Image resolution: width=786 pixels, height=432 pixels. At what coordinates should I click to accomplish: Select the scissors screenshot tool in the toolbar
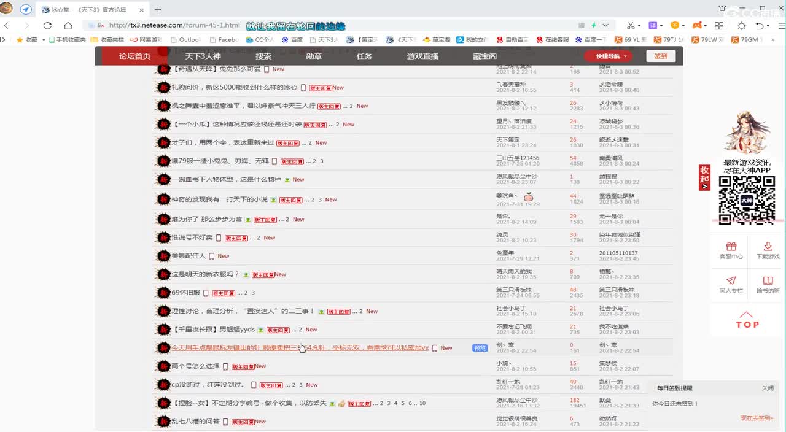click(631, 25)
